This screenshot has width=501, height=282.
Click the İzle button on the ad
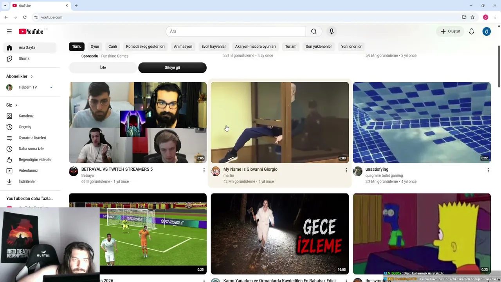click(103, 67)
